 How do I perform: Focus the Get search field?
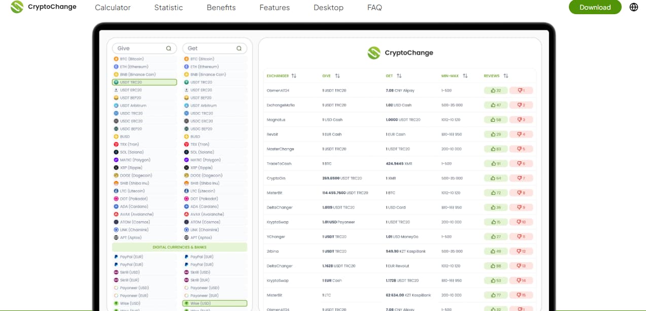click(x=215, y=49)
